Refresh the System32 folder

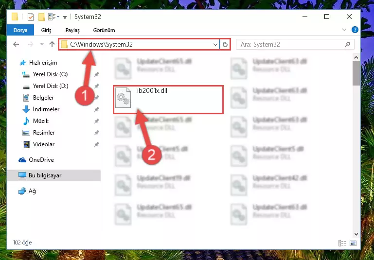tap(225, 45)
